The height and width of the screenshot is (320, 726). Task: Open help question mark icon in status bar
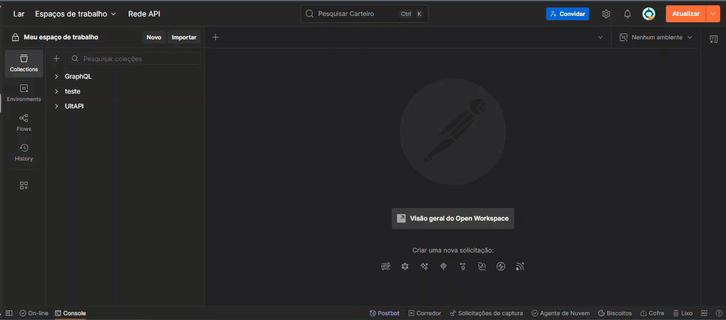coord(719,313)
